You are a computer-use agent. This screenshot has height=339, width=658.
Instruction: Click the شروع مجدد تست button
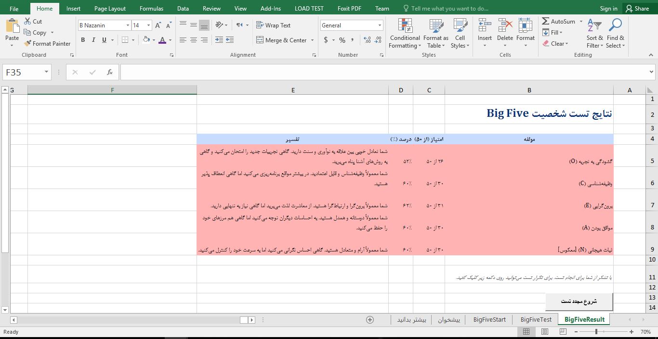(579, 301)
